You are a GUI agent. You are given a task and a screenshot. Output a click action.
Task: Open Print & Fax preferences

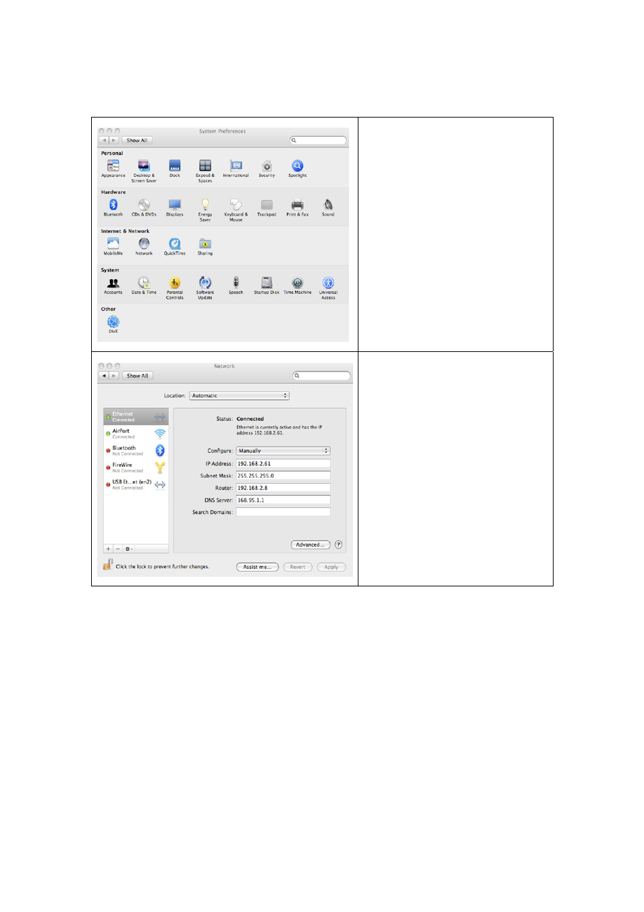tap(298, 205)
